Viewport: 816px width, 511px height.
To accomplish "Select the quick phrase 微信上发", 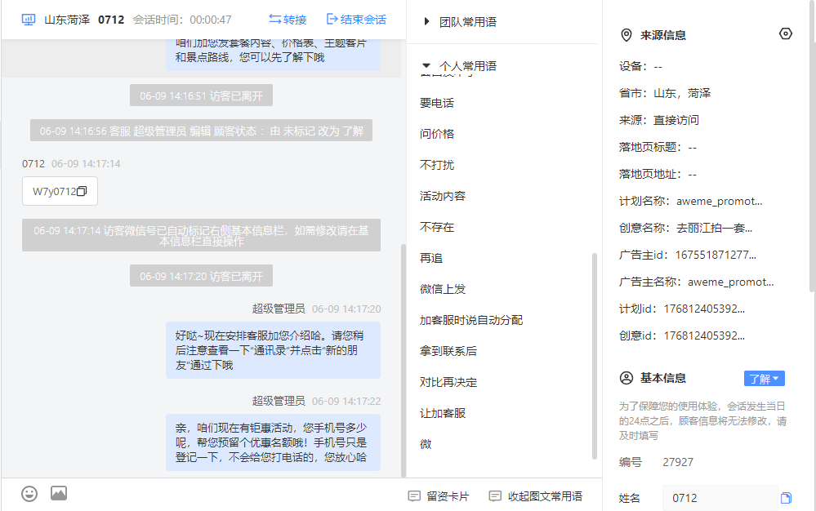I will [443, 289].
